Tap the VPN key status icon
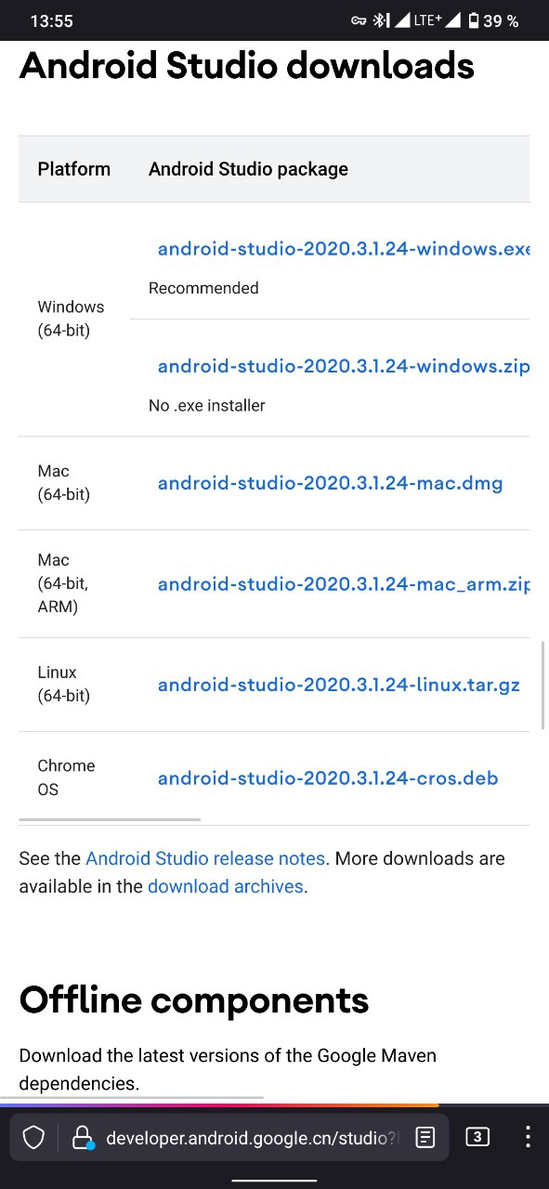 359,20
